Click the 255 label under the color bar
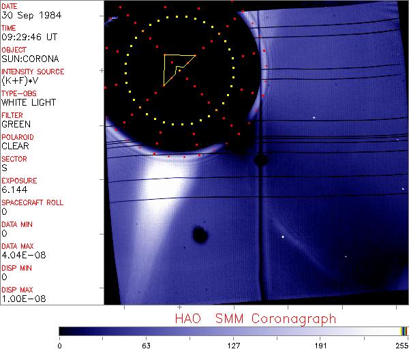This screenshot has width=409, height=349. [x=401, y=344]
